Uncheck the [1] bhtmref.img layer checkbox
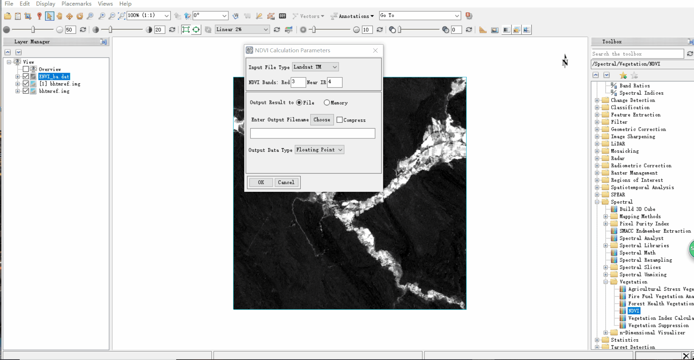694x360 pixels. click(26, 84)
